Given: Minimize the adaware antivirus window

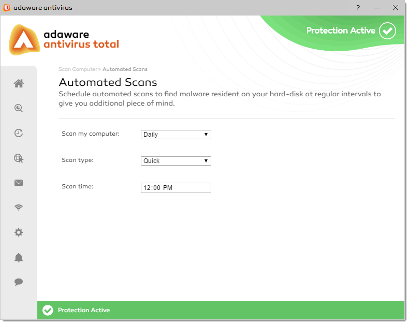Looking at the screenshot, I should (377, 8).
